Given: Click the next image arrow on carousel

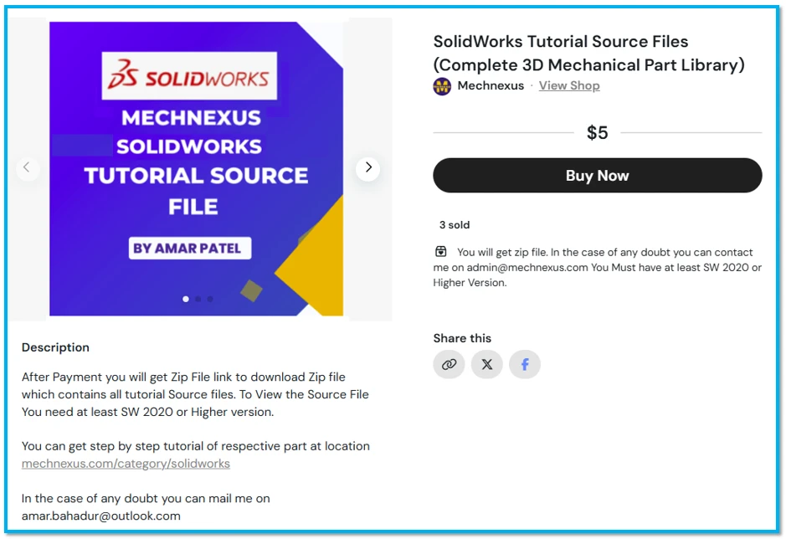Looking at the screenshot, I should coord(367,168).
